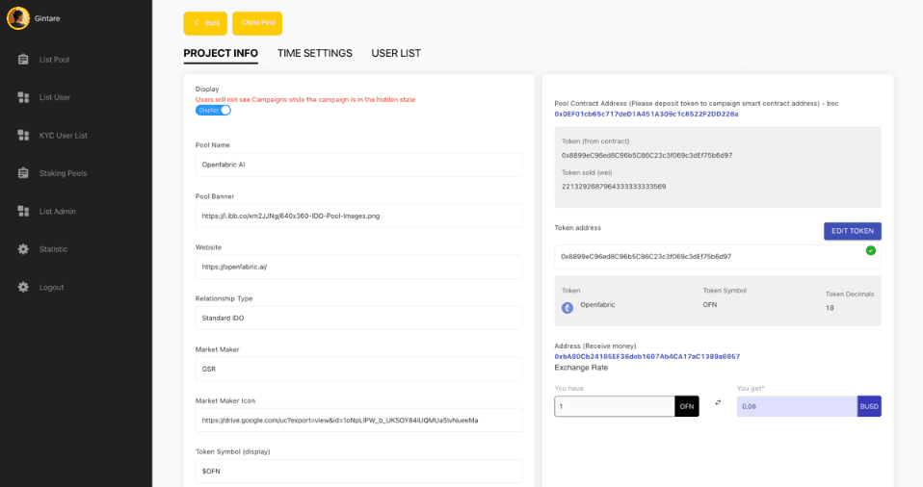923x487 pixels.
Task: Toggle the Display switch off
Action: 213,110
